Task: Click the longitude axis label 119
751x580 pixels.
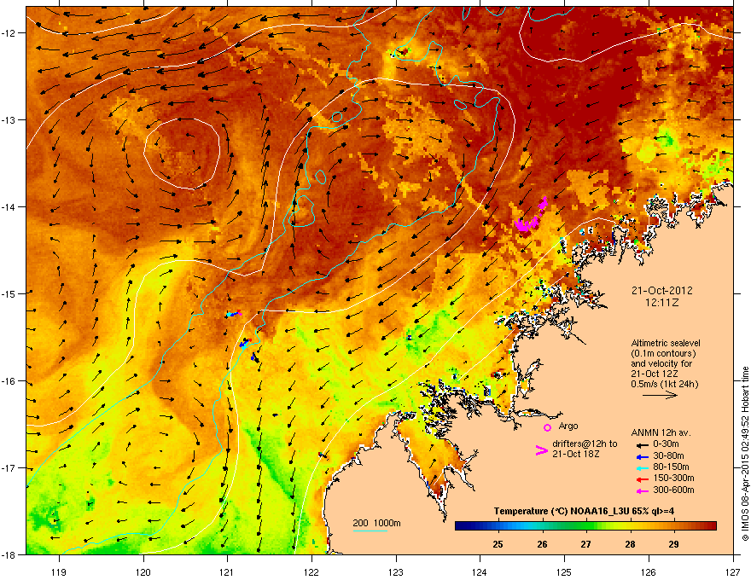Action: [59, 571]
